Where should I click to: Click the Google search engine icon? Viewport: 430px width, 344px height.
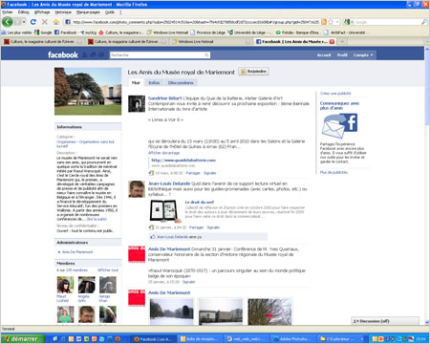(347, 22)
